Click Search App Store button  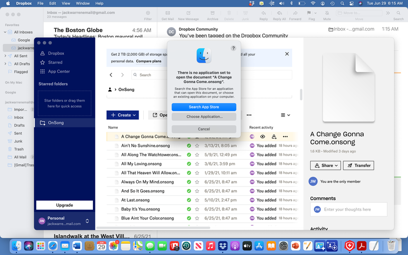tap(204, 107)
